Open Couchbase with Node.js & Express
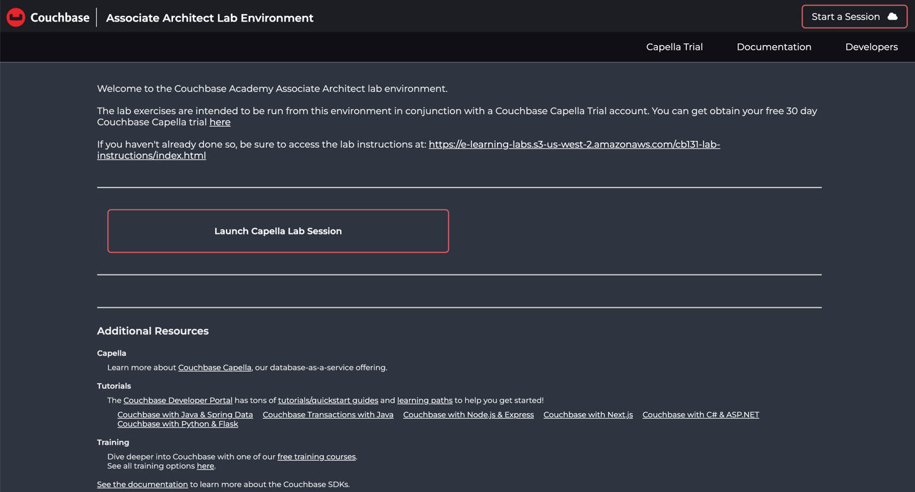Viewport: 915px width, 492px height. tap(468, 415)
